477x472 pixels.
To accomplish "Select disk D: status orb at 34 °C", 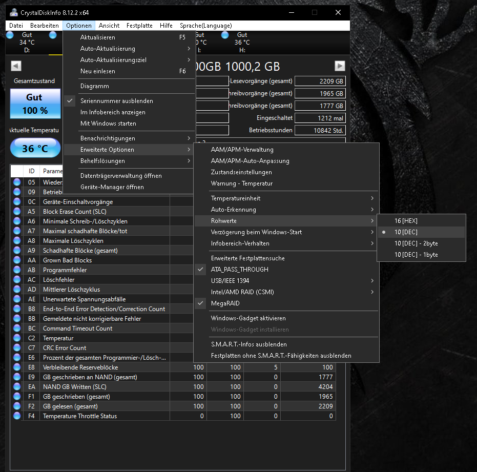I will pyautogui.click(x=10, y=35).
